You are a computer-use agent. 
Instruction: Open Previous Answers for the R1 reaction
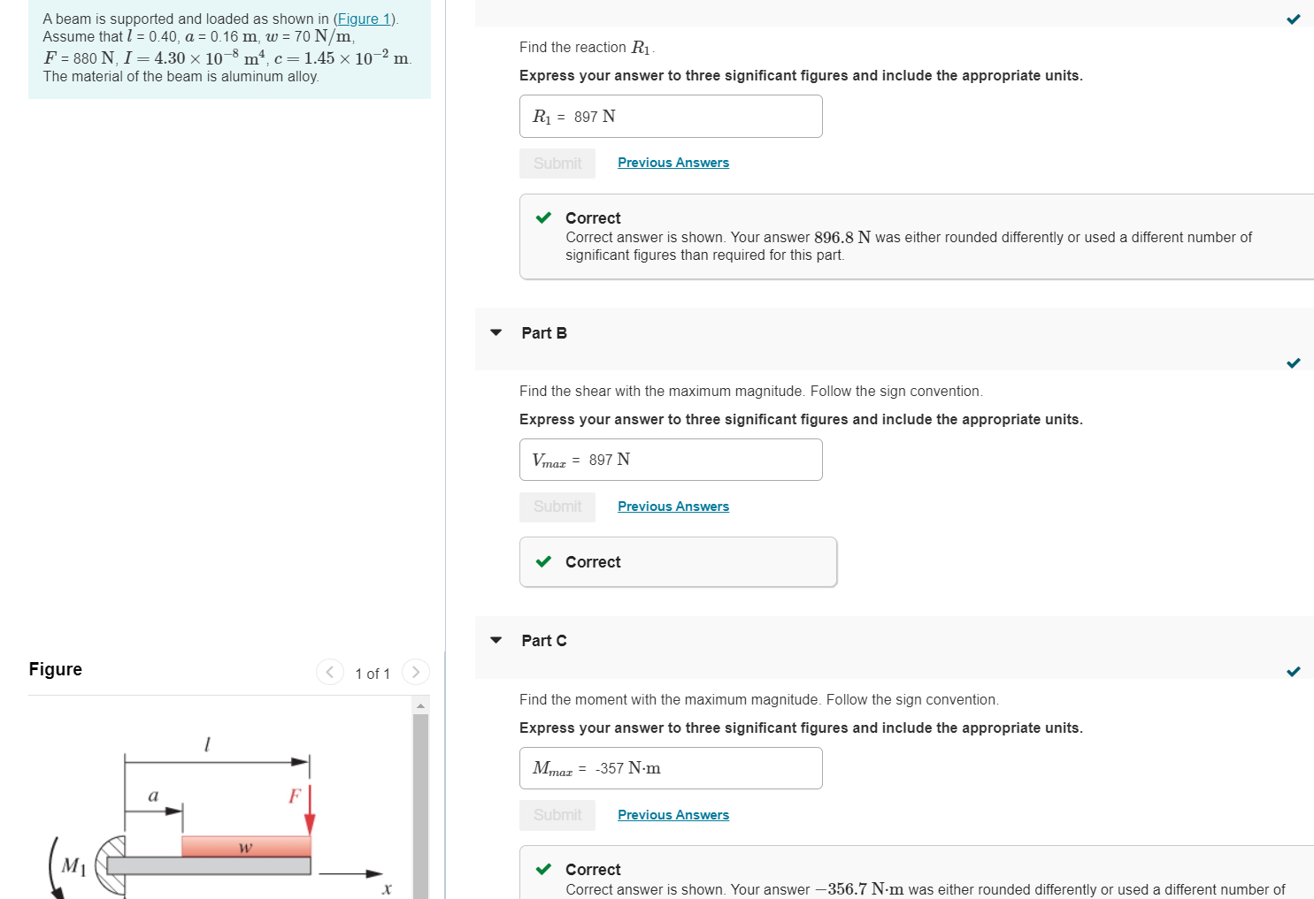tap(673, 163)
